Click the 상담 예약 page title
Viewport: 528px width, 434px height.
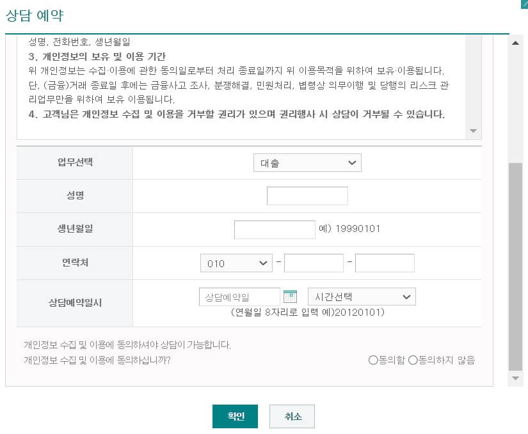35,15
